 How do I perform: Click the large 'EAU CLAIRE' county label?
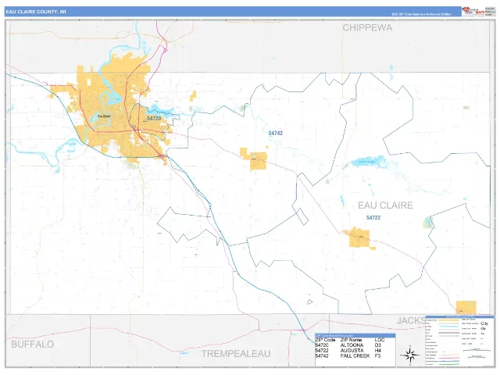(385, 205)
